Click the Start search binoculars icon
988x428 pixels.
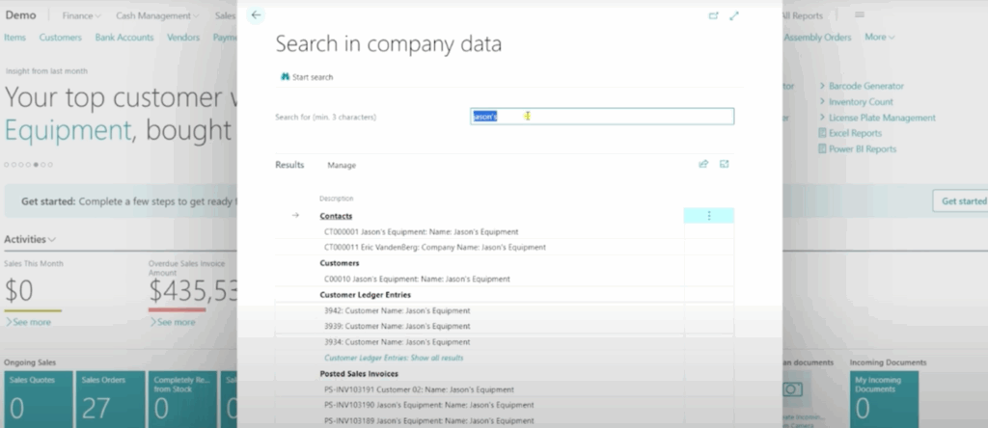pos(286,77)
